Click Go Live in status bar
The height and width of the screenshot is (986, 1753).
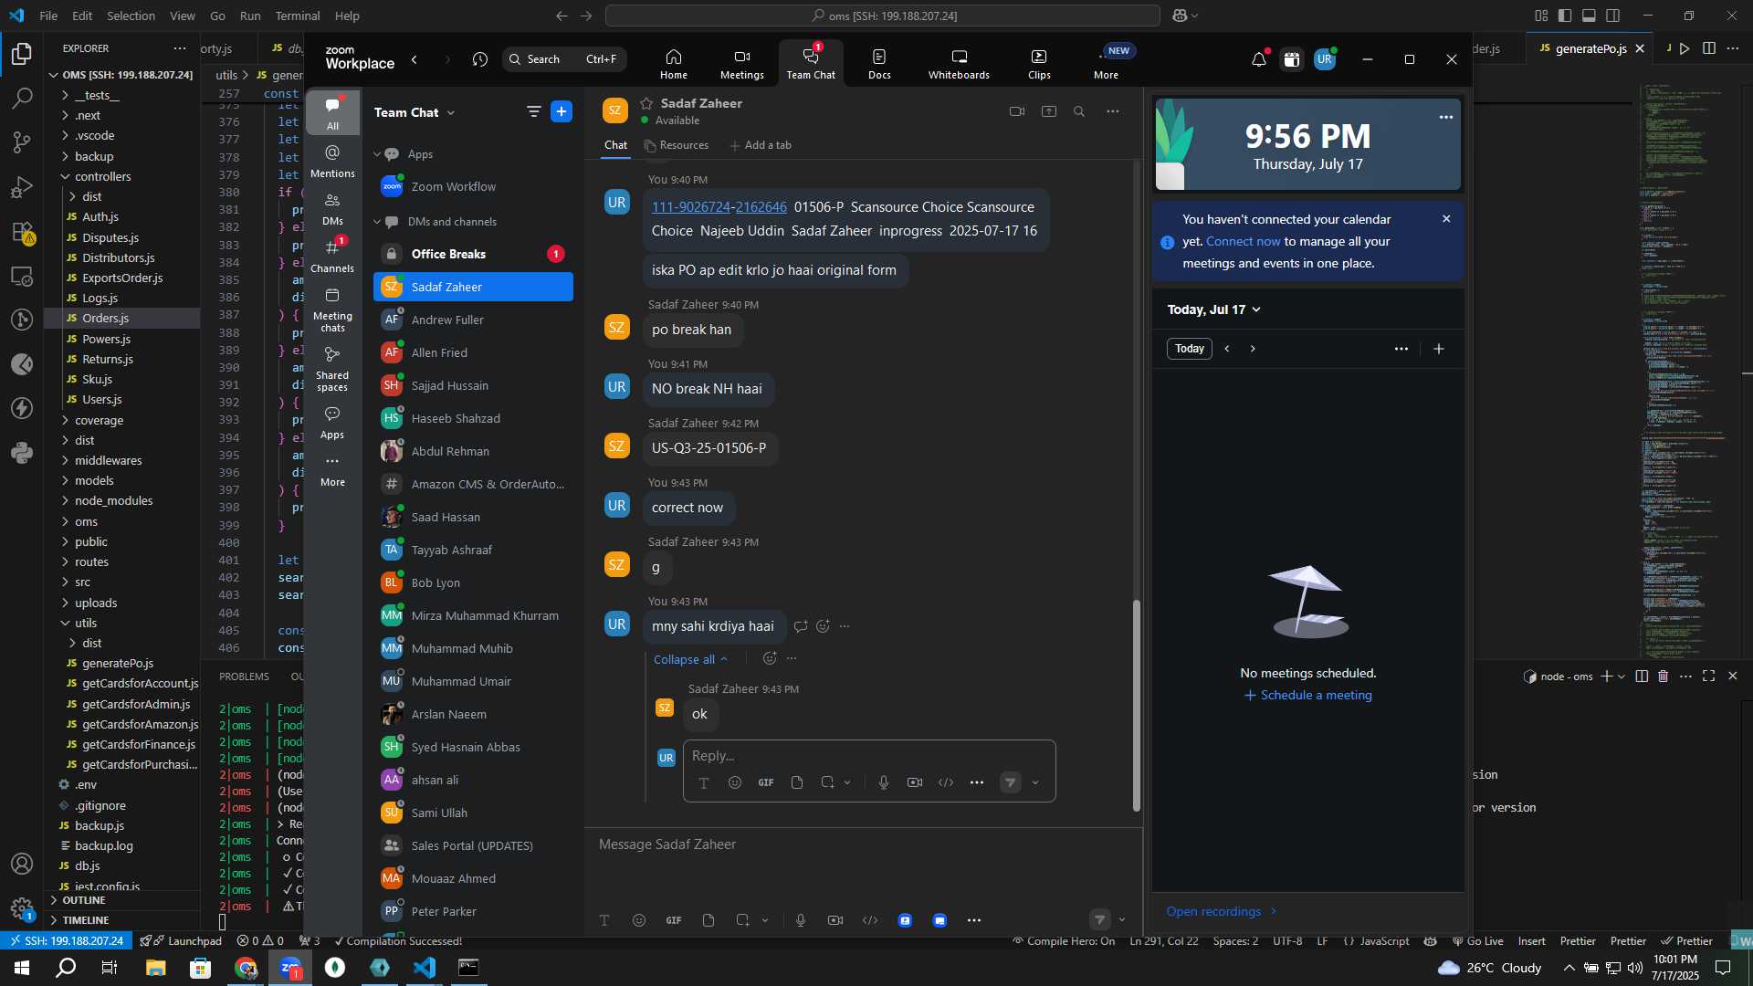coord(1477,941)
